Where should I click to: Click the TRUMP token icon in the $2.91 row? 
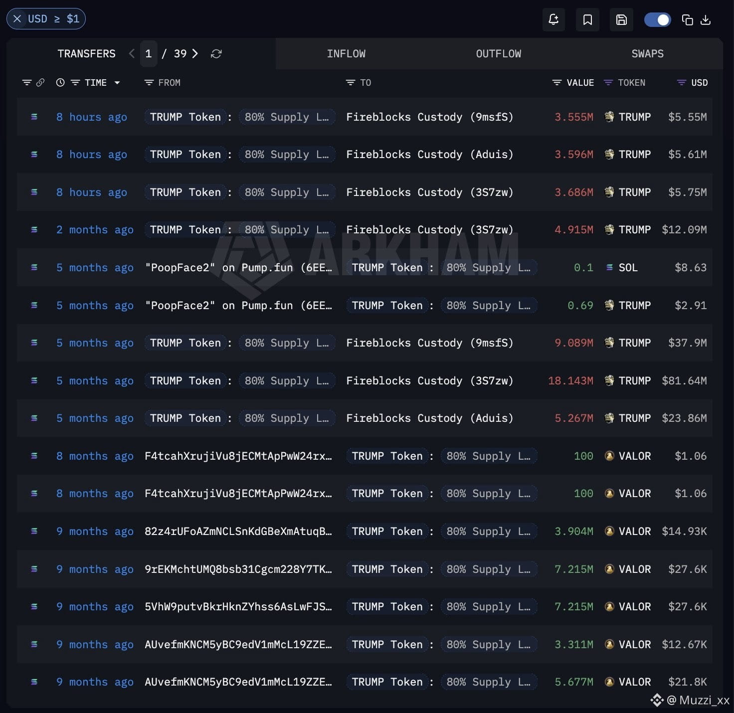tap(609, 305)
